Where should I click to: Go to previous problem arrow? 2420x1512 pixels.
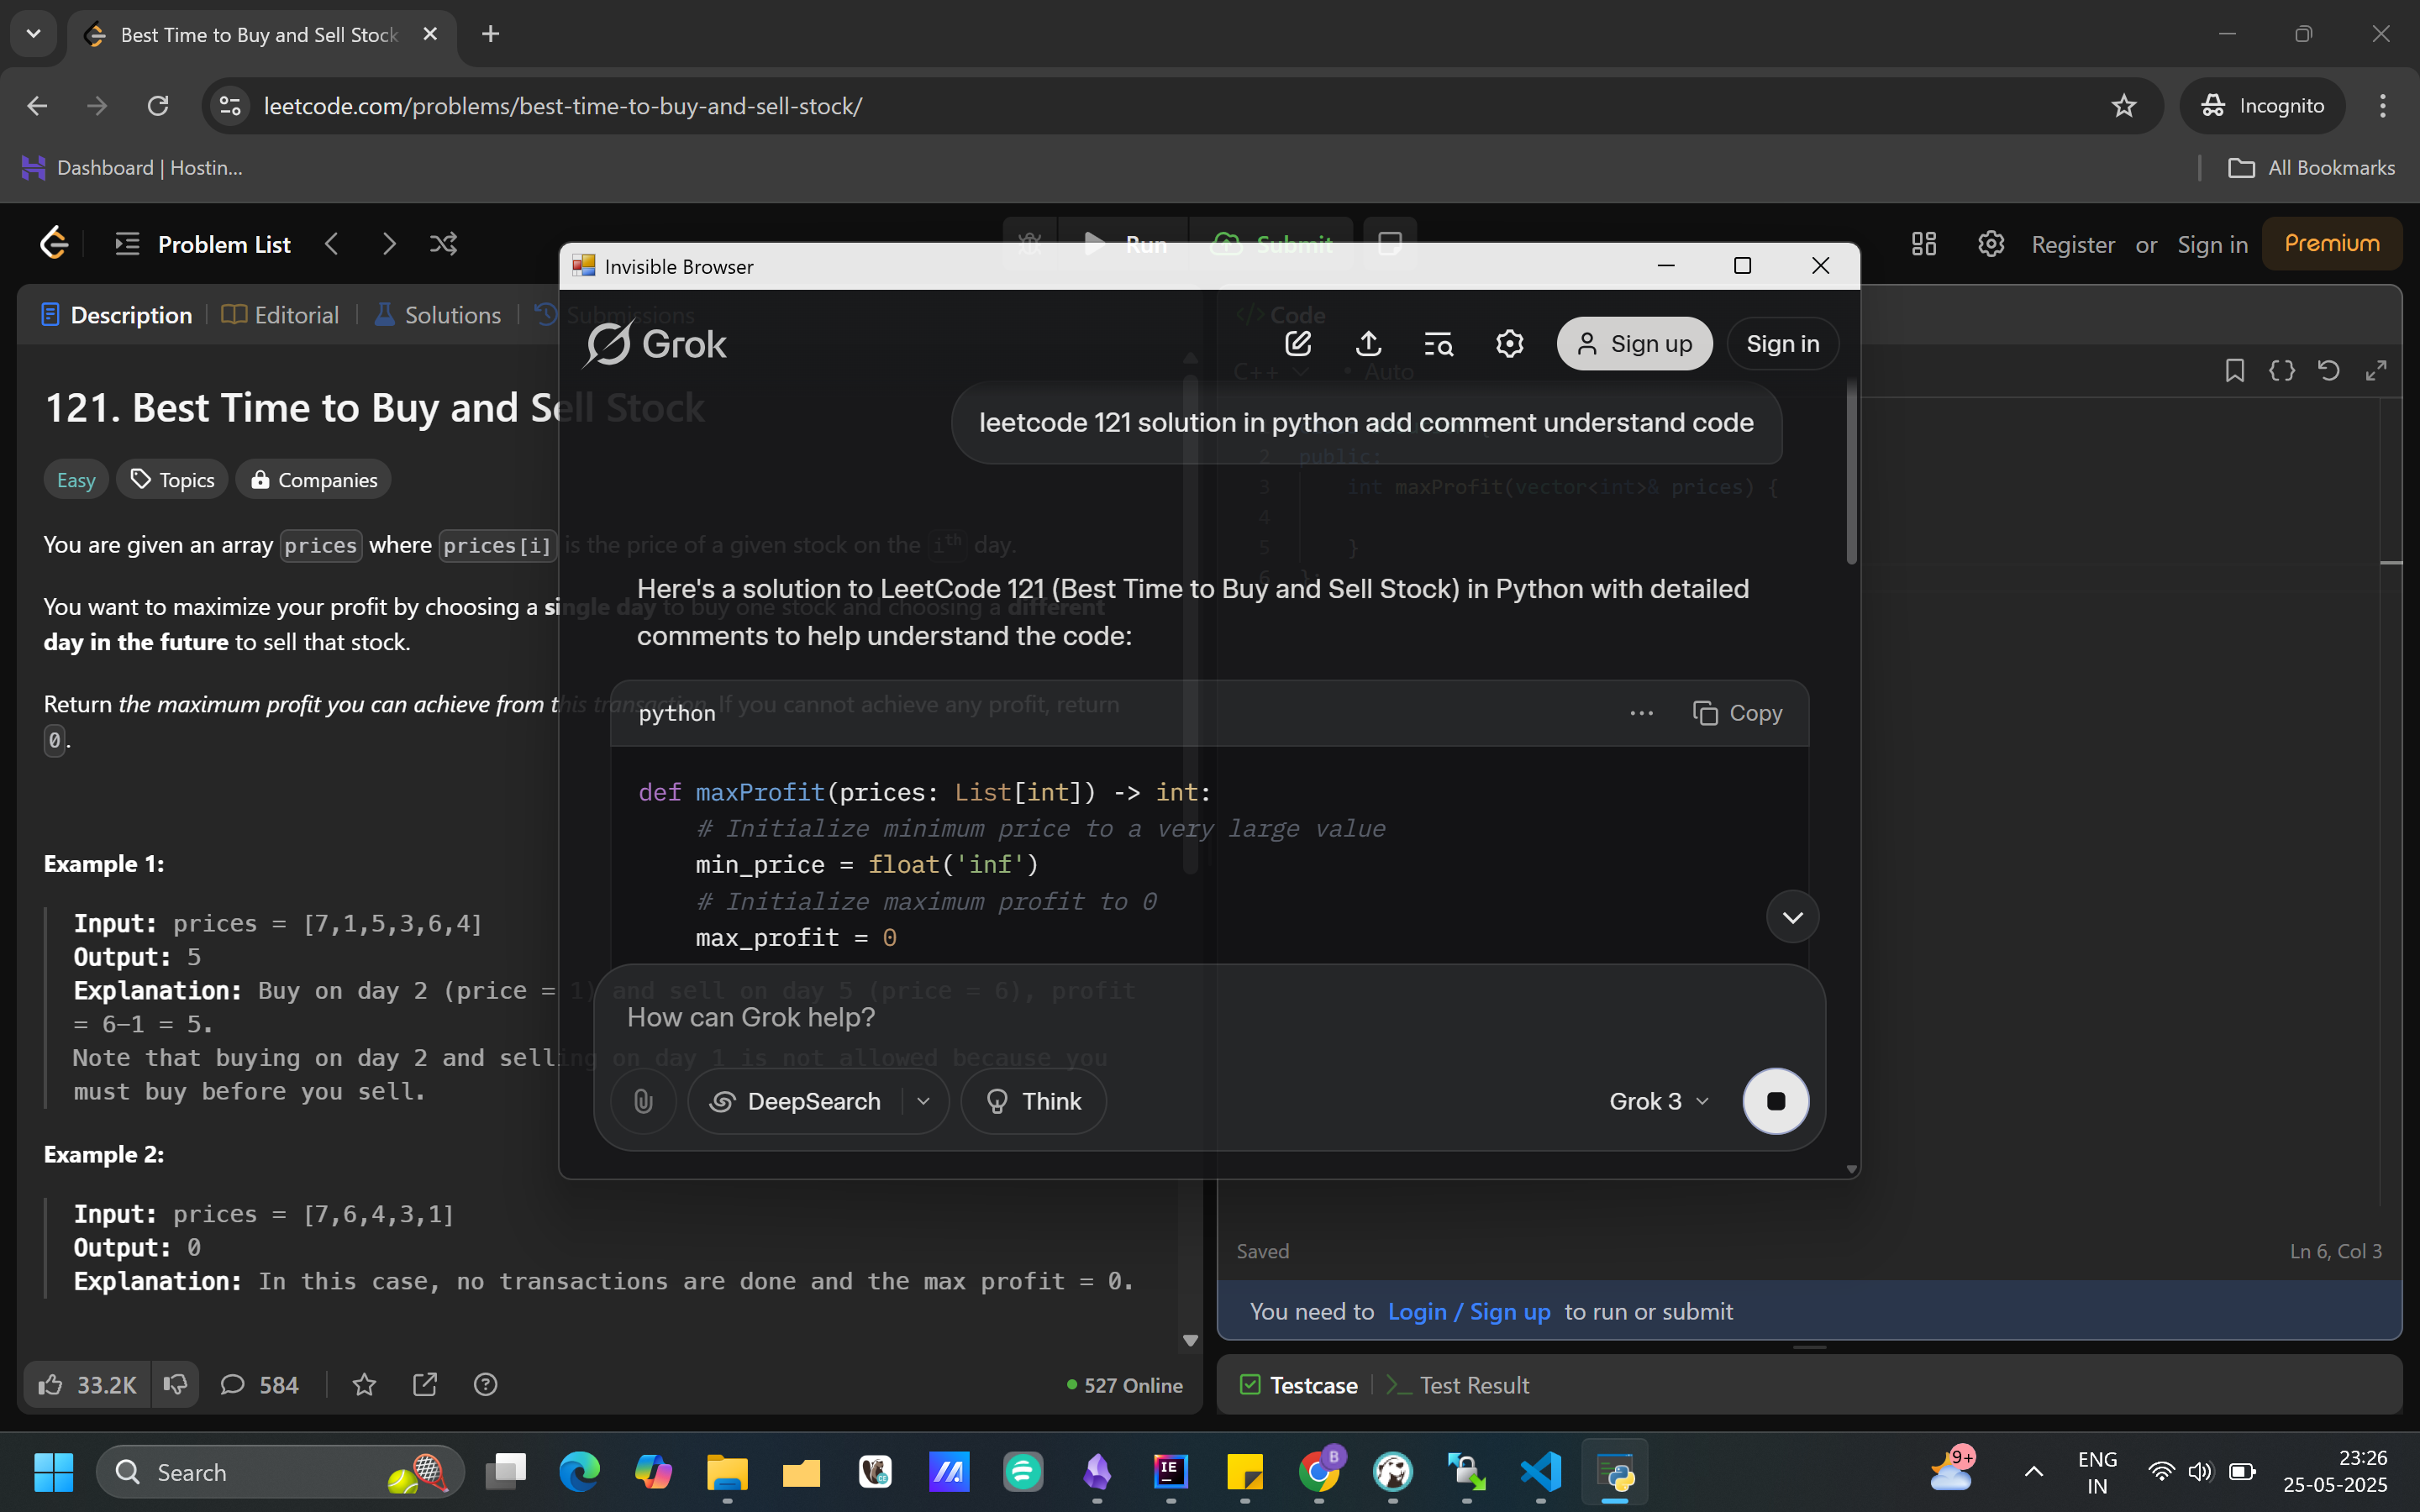[x=332, y=244]
